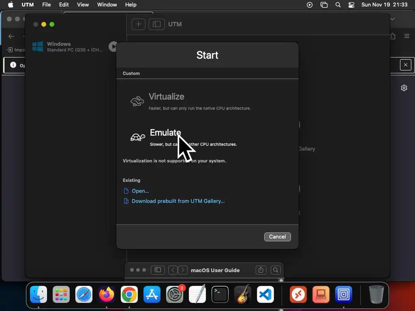
Task: Open the laptop icon app in Dock
Action: pyautogui.click(x=321, y=294)
